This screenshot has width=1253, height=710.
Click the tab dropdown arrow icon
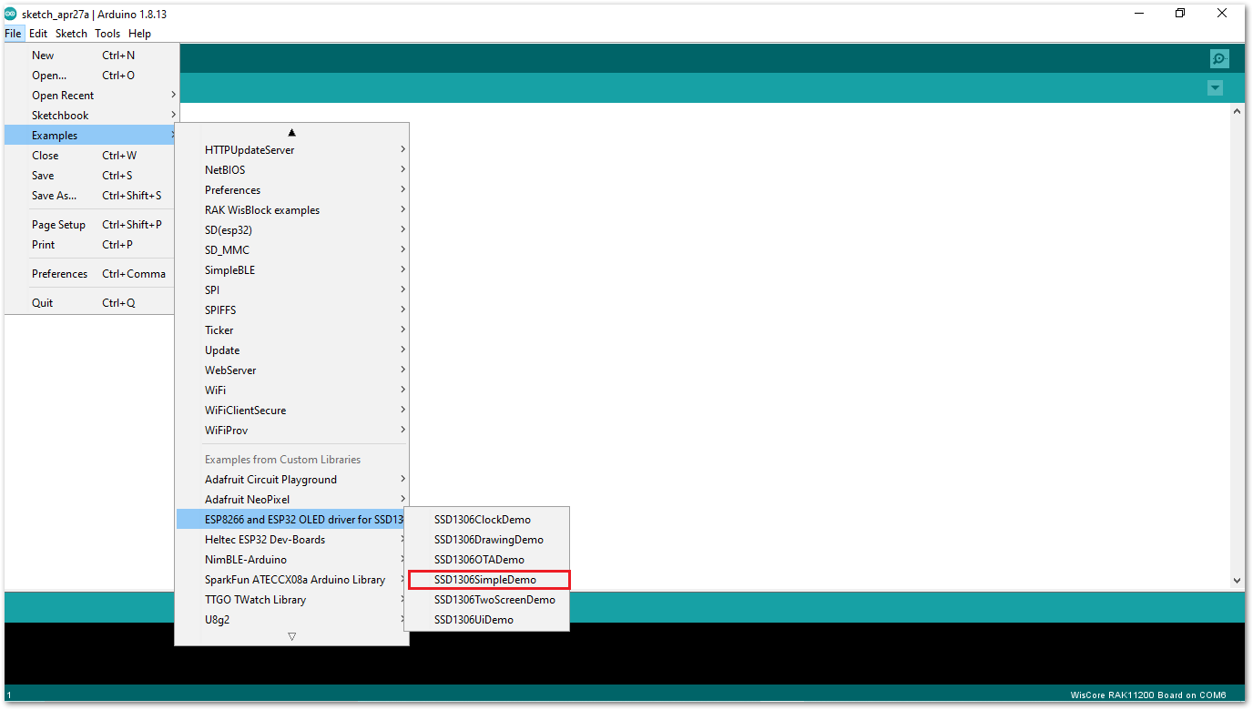pyautogui.click(x=1215, y=88)
